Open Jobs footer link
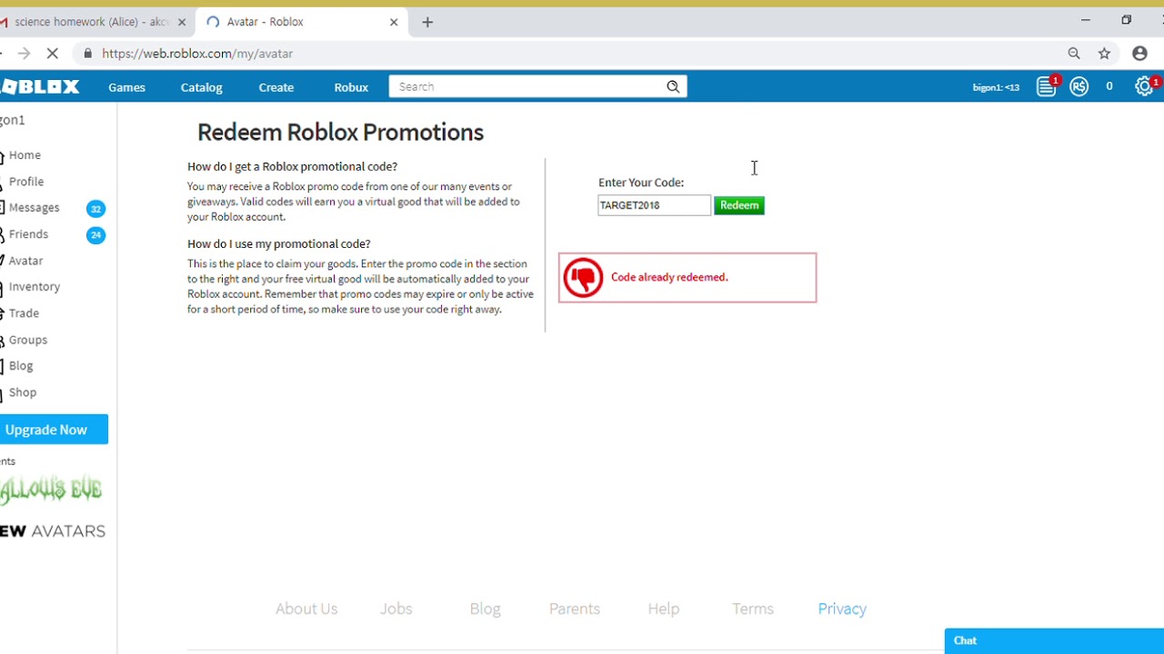Viewport: 1164px width, 654px height. point(396,609)
